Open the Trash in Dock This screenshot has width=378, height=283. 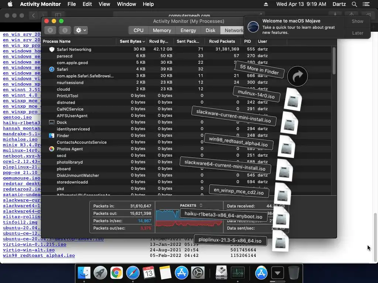click(293, 273)
